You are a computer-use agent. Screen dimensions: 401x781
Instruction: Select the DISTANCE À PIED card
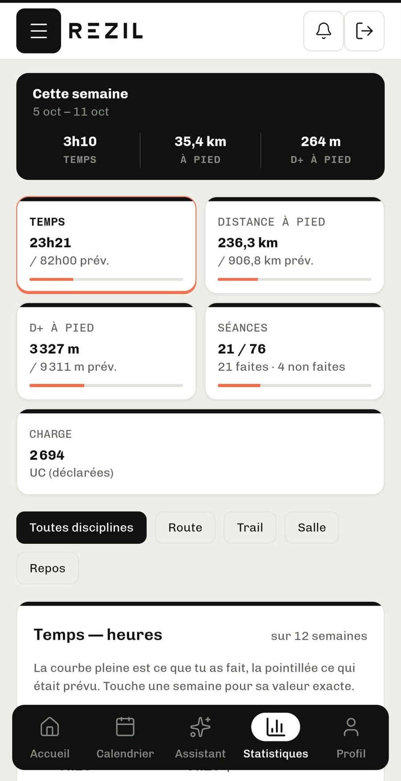(x=295, y=245)
